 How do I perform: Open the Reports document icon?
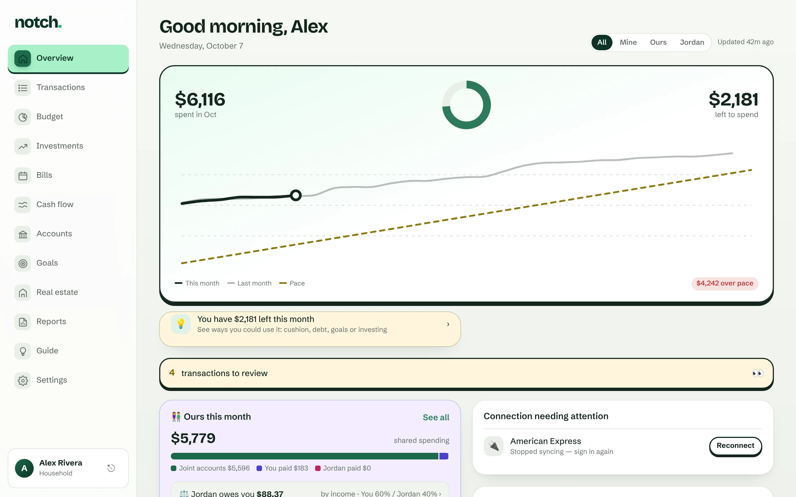coord(23,322)
